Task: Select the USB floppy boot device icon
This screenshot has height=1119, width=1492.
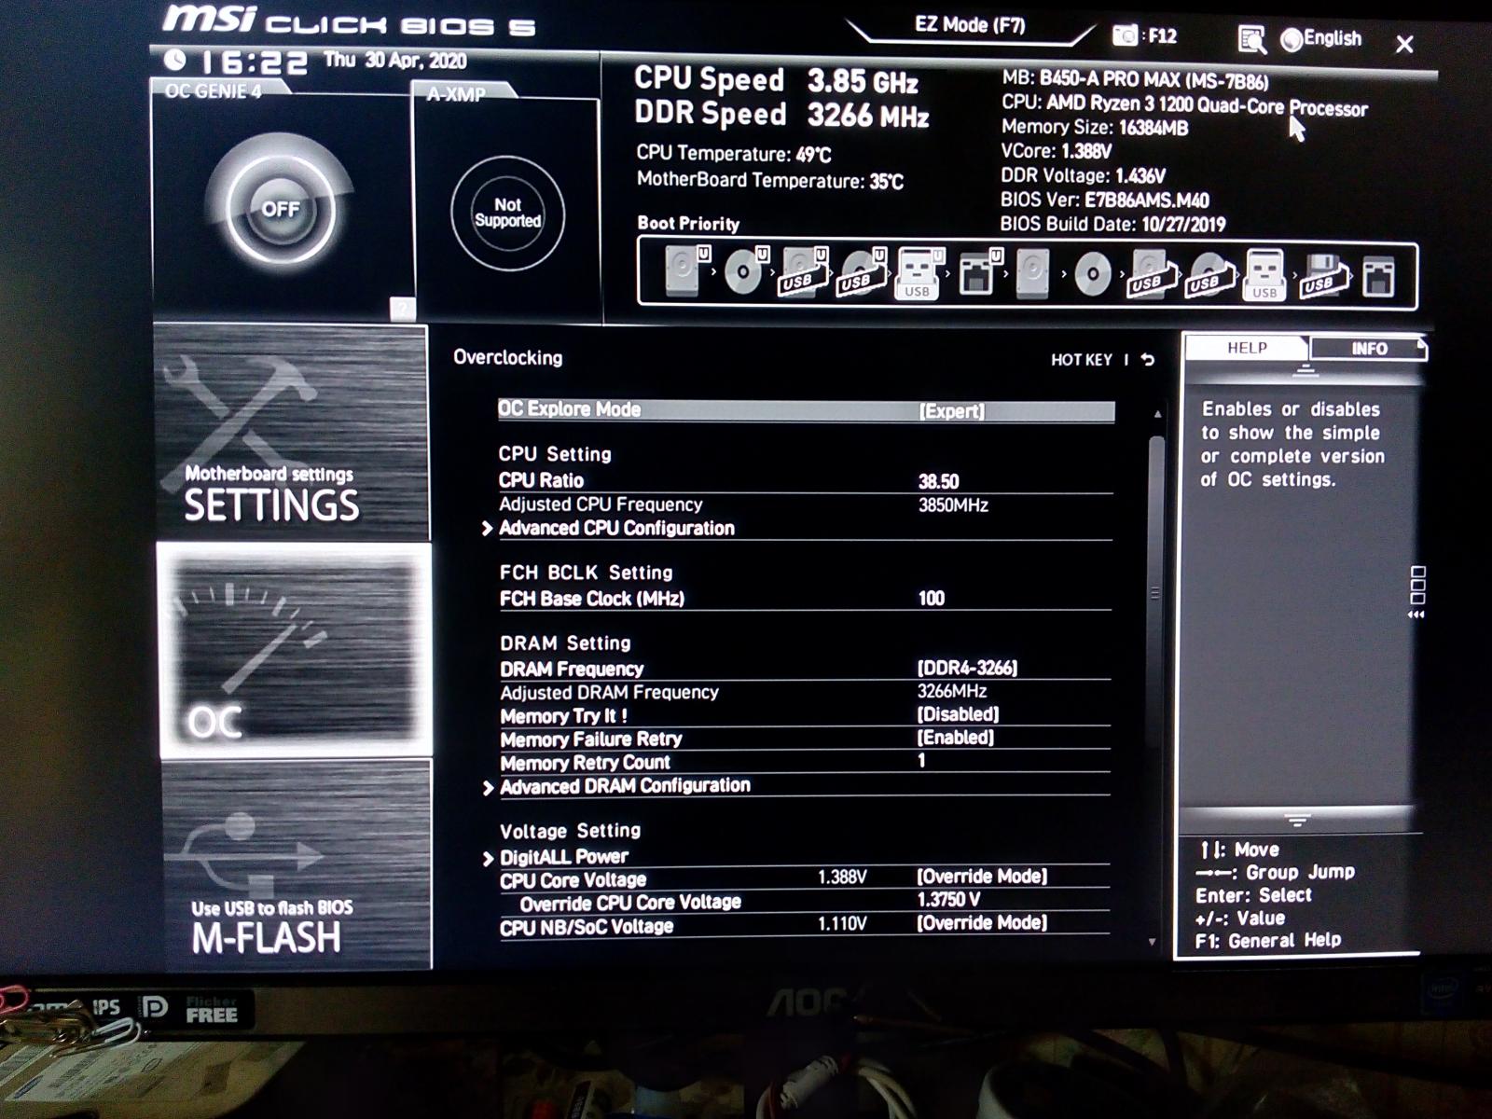Action: pos(1323,276)
